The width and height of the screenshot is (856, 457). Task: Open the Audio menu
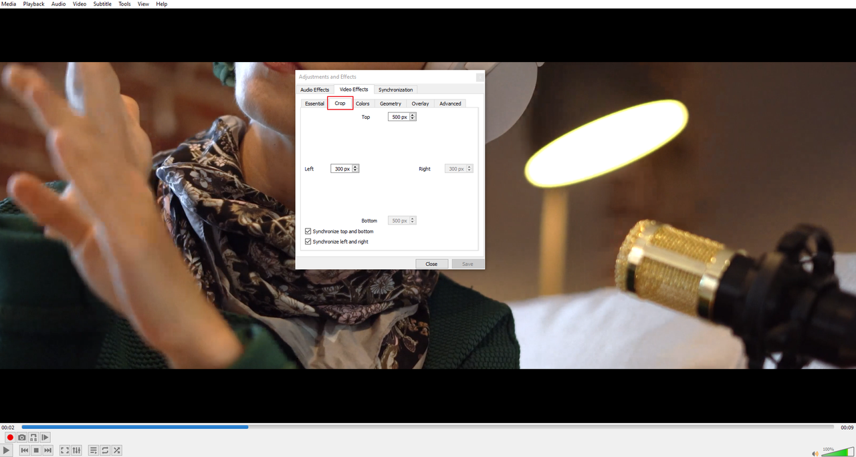click(59, 4)
